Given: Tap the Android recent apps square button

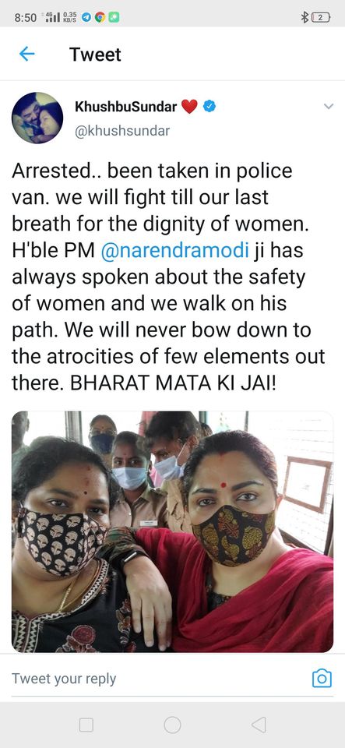Looking at the screenshot, I should click(x=86, y=725).
